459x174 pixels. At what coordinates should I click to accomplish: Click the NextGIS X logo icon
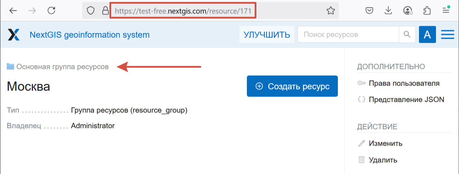tap(13, 35)
